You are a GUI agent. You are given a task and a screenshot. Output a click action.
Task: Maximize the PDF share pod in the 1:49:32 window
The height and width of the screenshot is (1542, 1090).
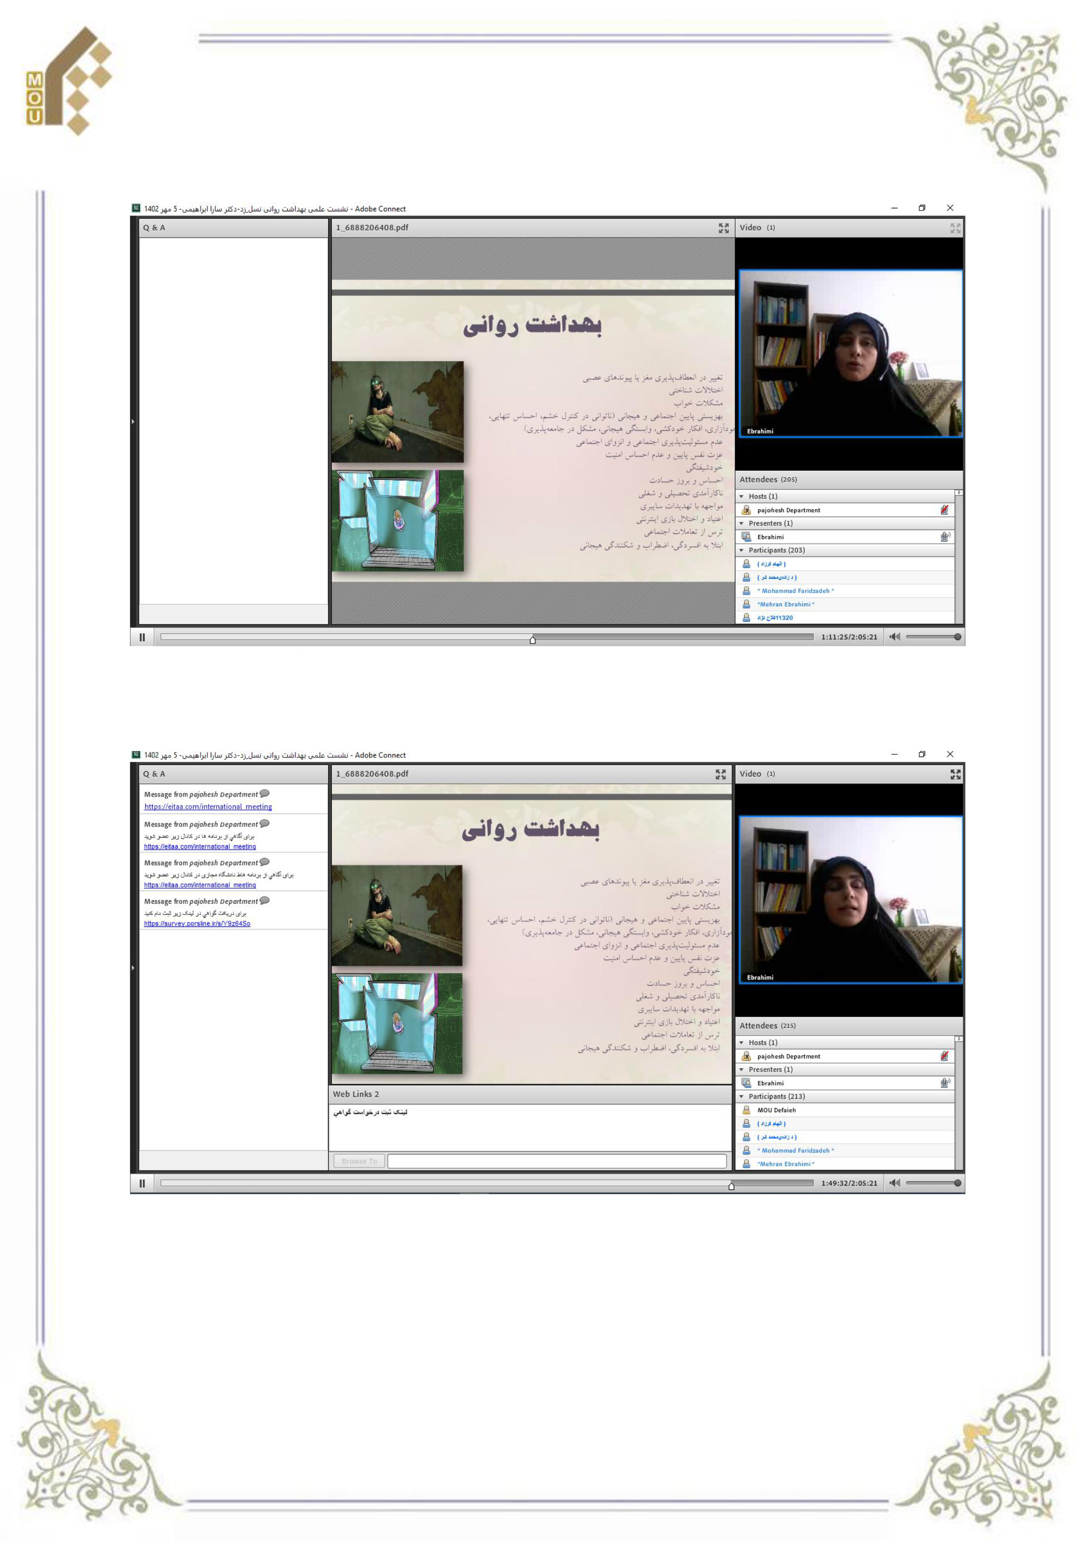[x=721, y=774]
